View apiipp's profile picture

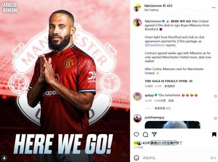tap(137, 96)
